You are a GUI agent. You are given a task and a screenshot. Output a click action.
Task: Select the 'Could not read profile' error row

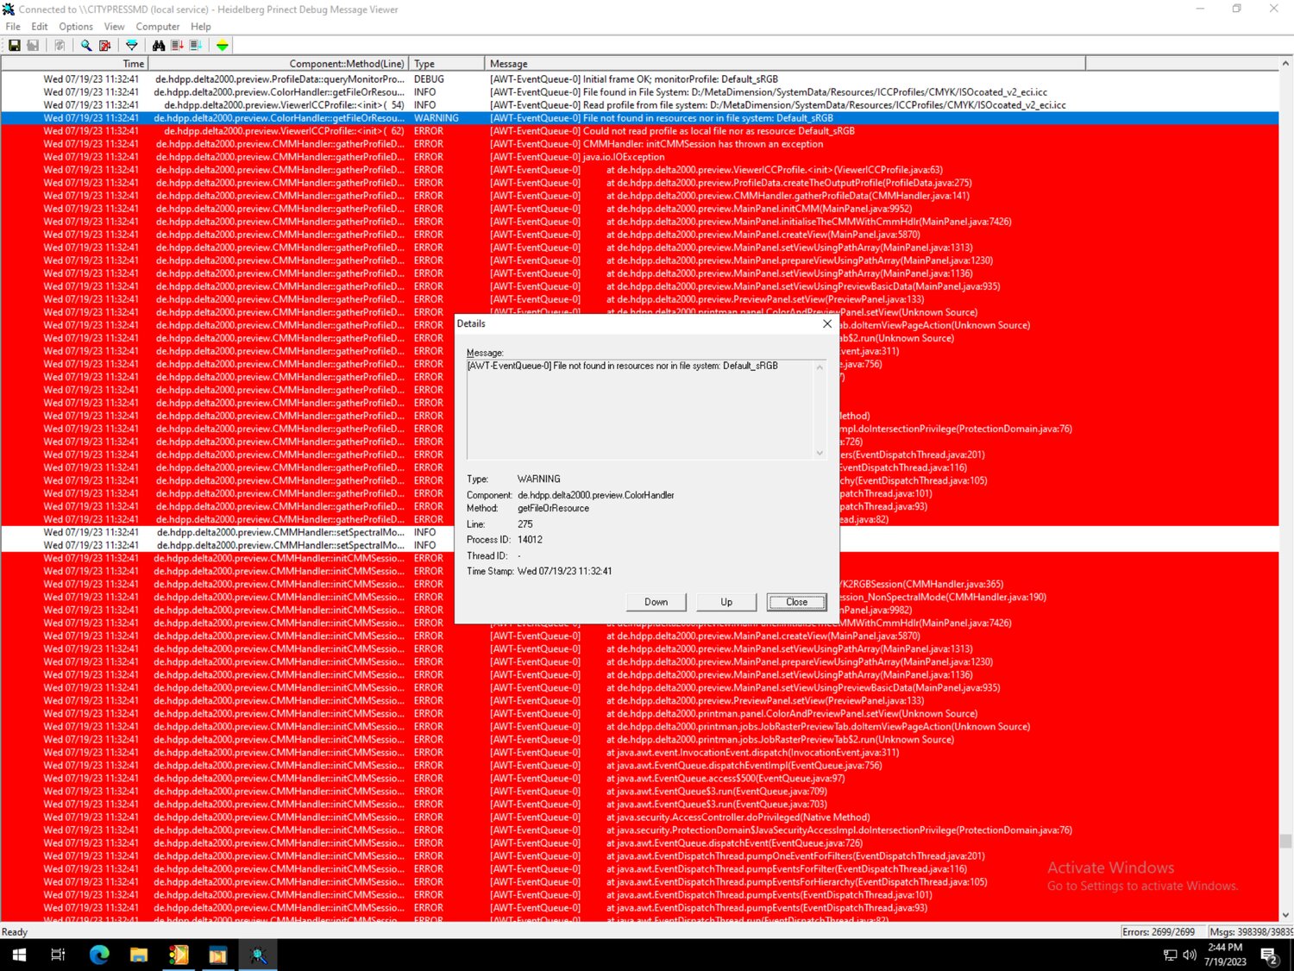click(x=640, y=131)
